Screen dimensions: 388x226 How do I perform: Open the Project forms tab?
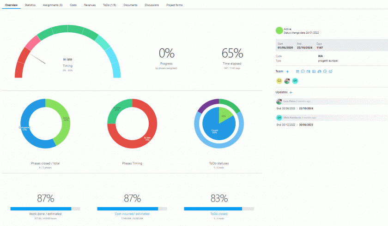[174, 5]
